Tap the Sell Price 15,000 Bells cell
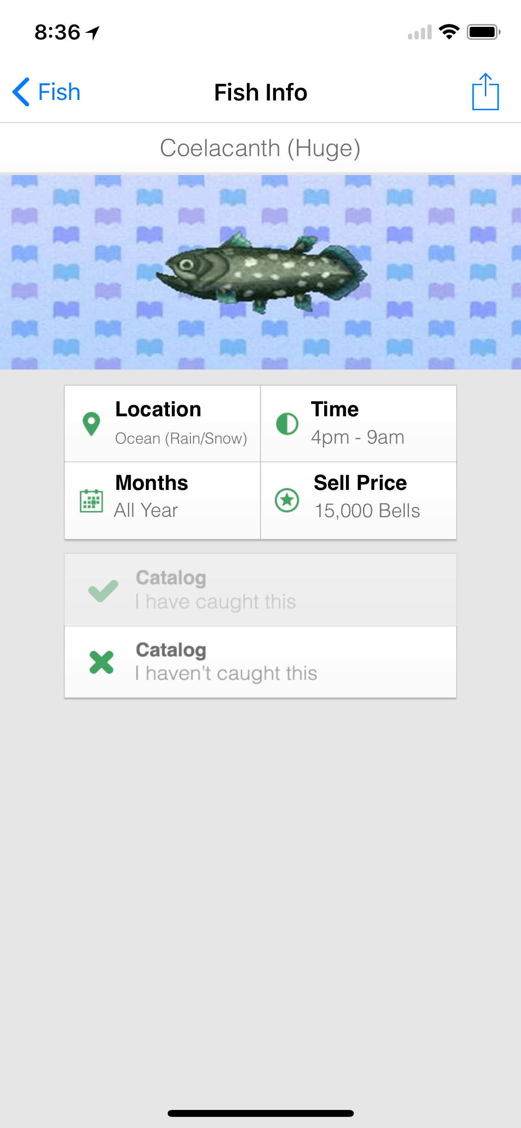521x1128 pixels. click(x=358, y=501)
